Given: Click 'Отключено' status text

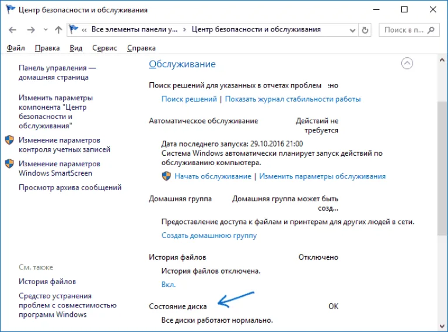Looking at the screenshot, I should [318, 257].
